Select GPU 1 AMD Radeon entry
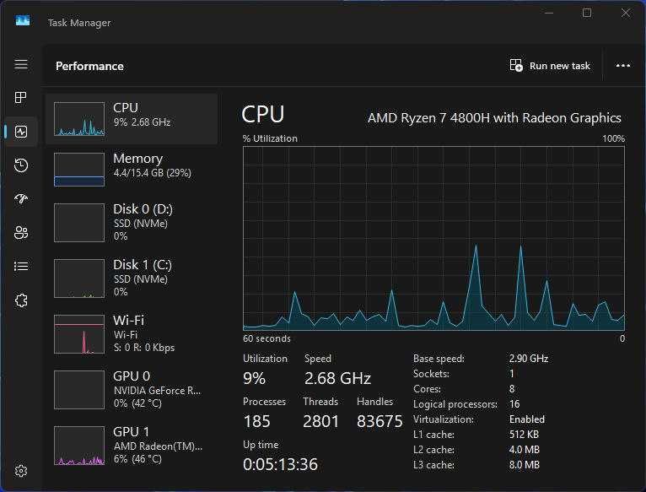The width and height of the screenshot is (646, 492). coord(131,445)
